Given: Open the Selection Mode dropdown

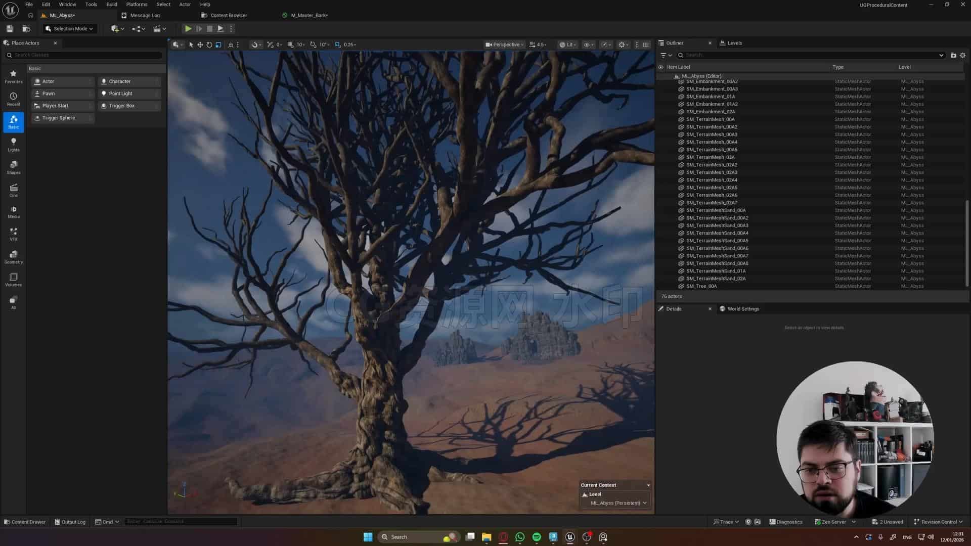Looking at the screenshot, I should [69, 29].
